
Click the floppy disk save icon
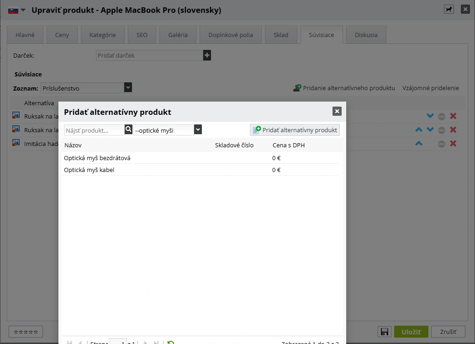coord(385,332)
